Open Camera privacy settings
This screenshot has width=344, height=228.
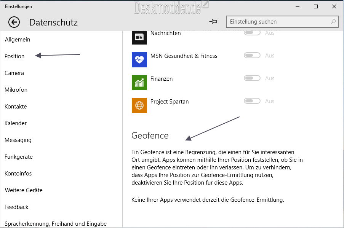[x=14, y=73]
